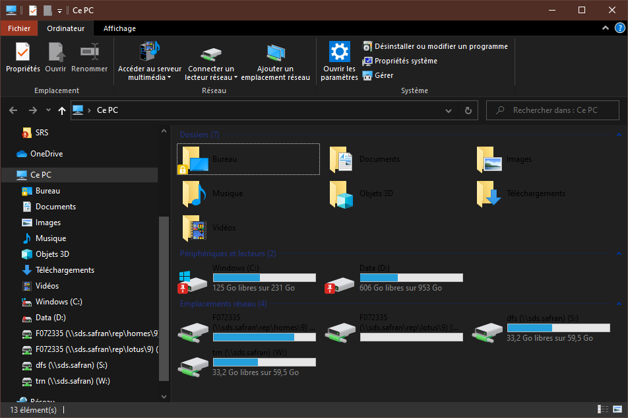Viewport: 628px width, 418px height.
Task: Open Connecter un lecteur réseau menu
Action: (x=211, y=61)
